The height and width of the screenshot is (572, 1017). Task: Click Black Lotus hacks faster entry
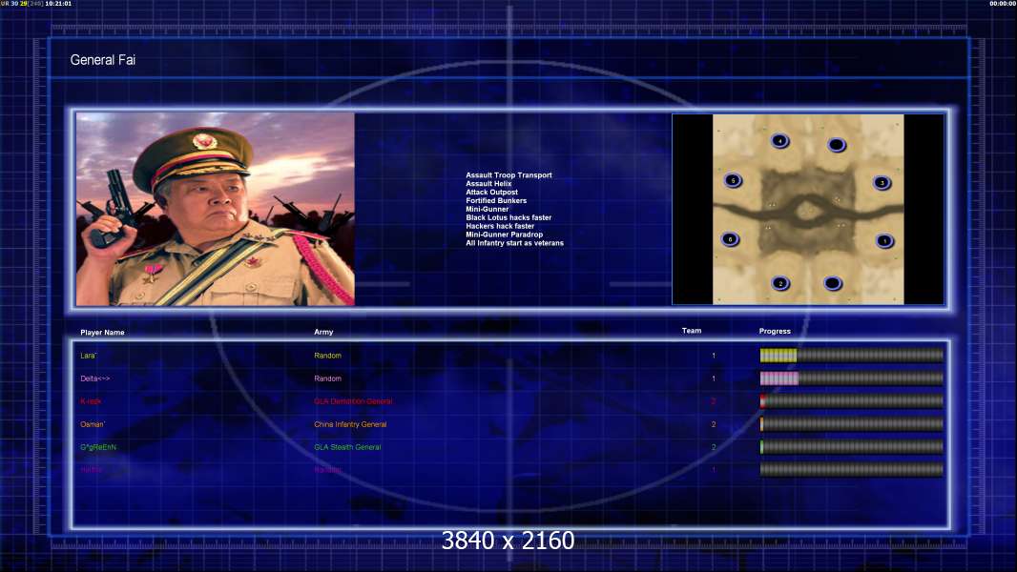[x=508, y=217]
